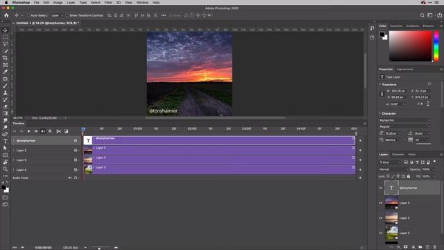Open the Audio Track music note dropdown
Viewport: 444px width, 250px height.
76,178
